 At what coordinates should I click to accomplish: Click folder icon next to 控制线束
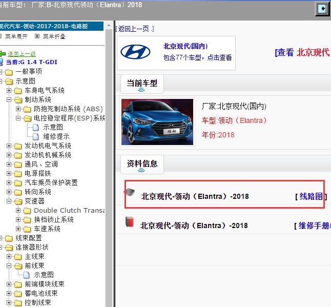coord(18,303)
